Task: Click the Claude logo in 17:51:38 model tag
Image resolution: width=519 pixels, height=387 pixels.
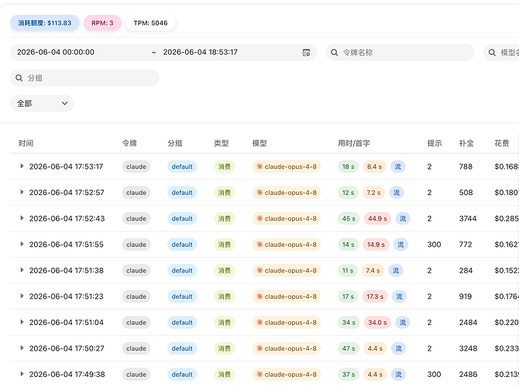Action: pyautogui.click(x=259, y=271)
